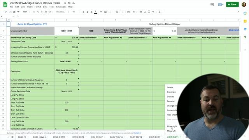Open the text color picker
Image resolution: width=249 pixels, height=140 pixels.
(96, 12)
